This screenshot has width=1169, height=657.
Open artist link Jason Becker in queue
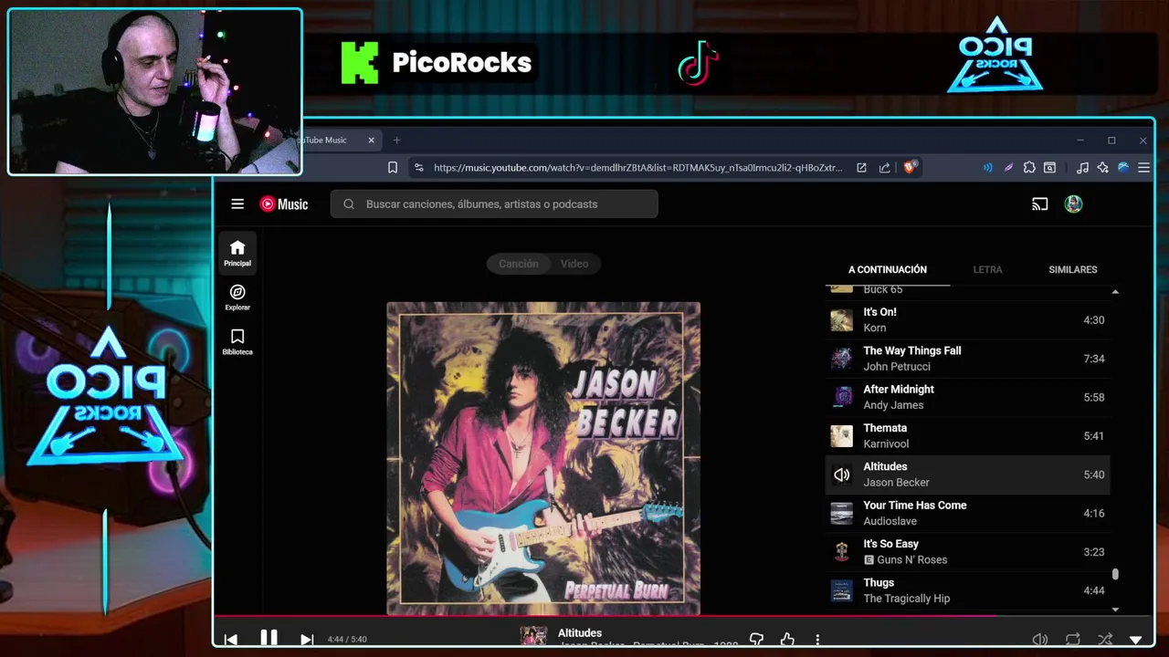[x=897, y=483]
